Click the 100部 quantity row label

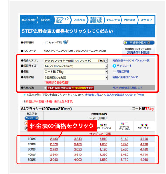tap(32, 139)
